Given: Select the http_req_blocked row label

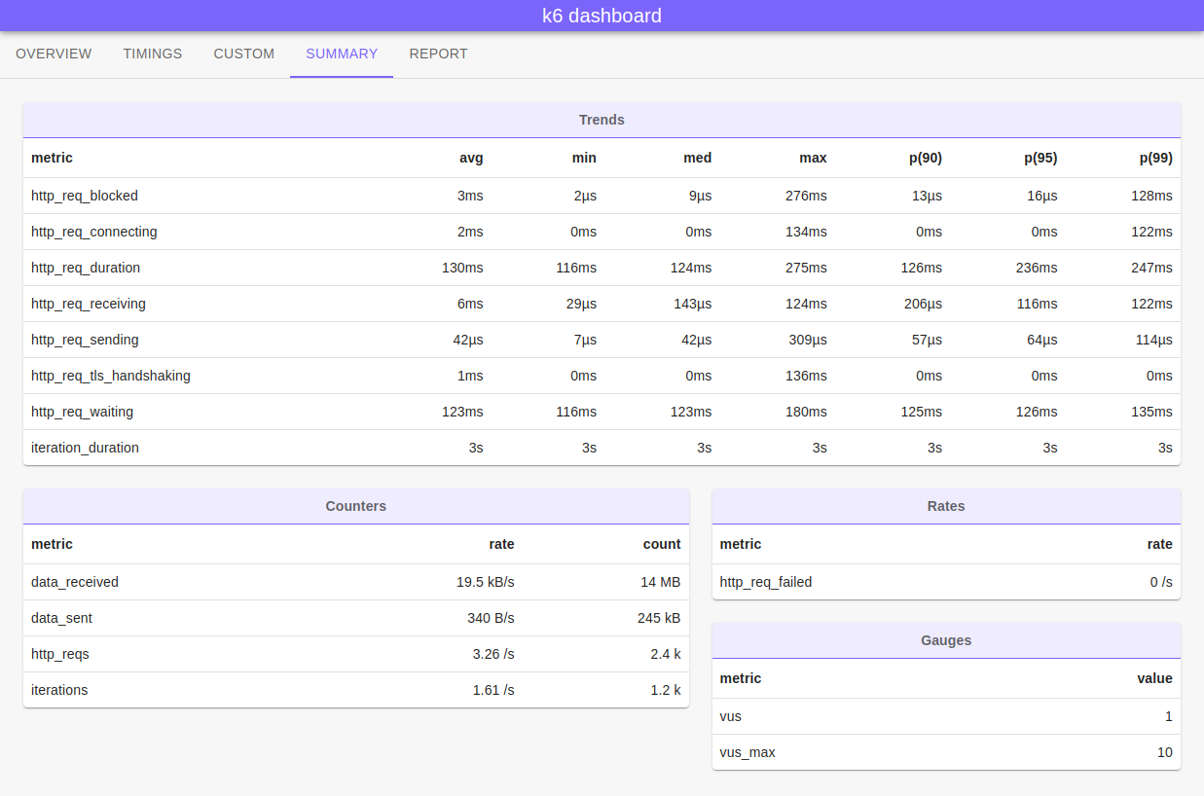Looking at the screenshot, I should [x=85, y=196].
